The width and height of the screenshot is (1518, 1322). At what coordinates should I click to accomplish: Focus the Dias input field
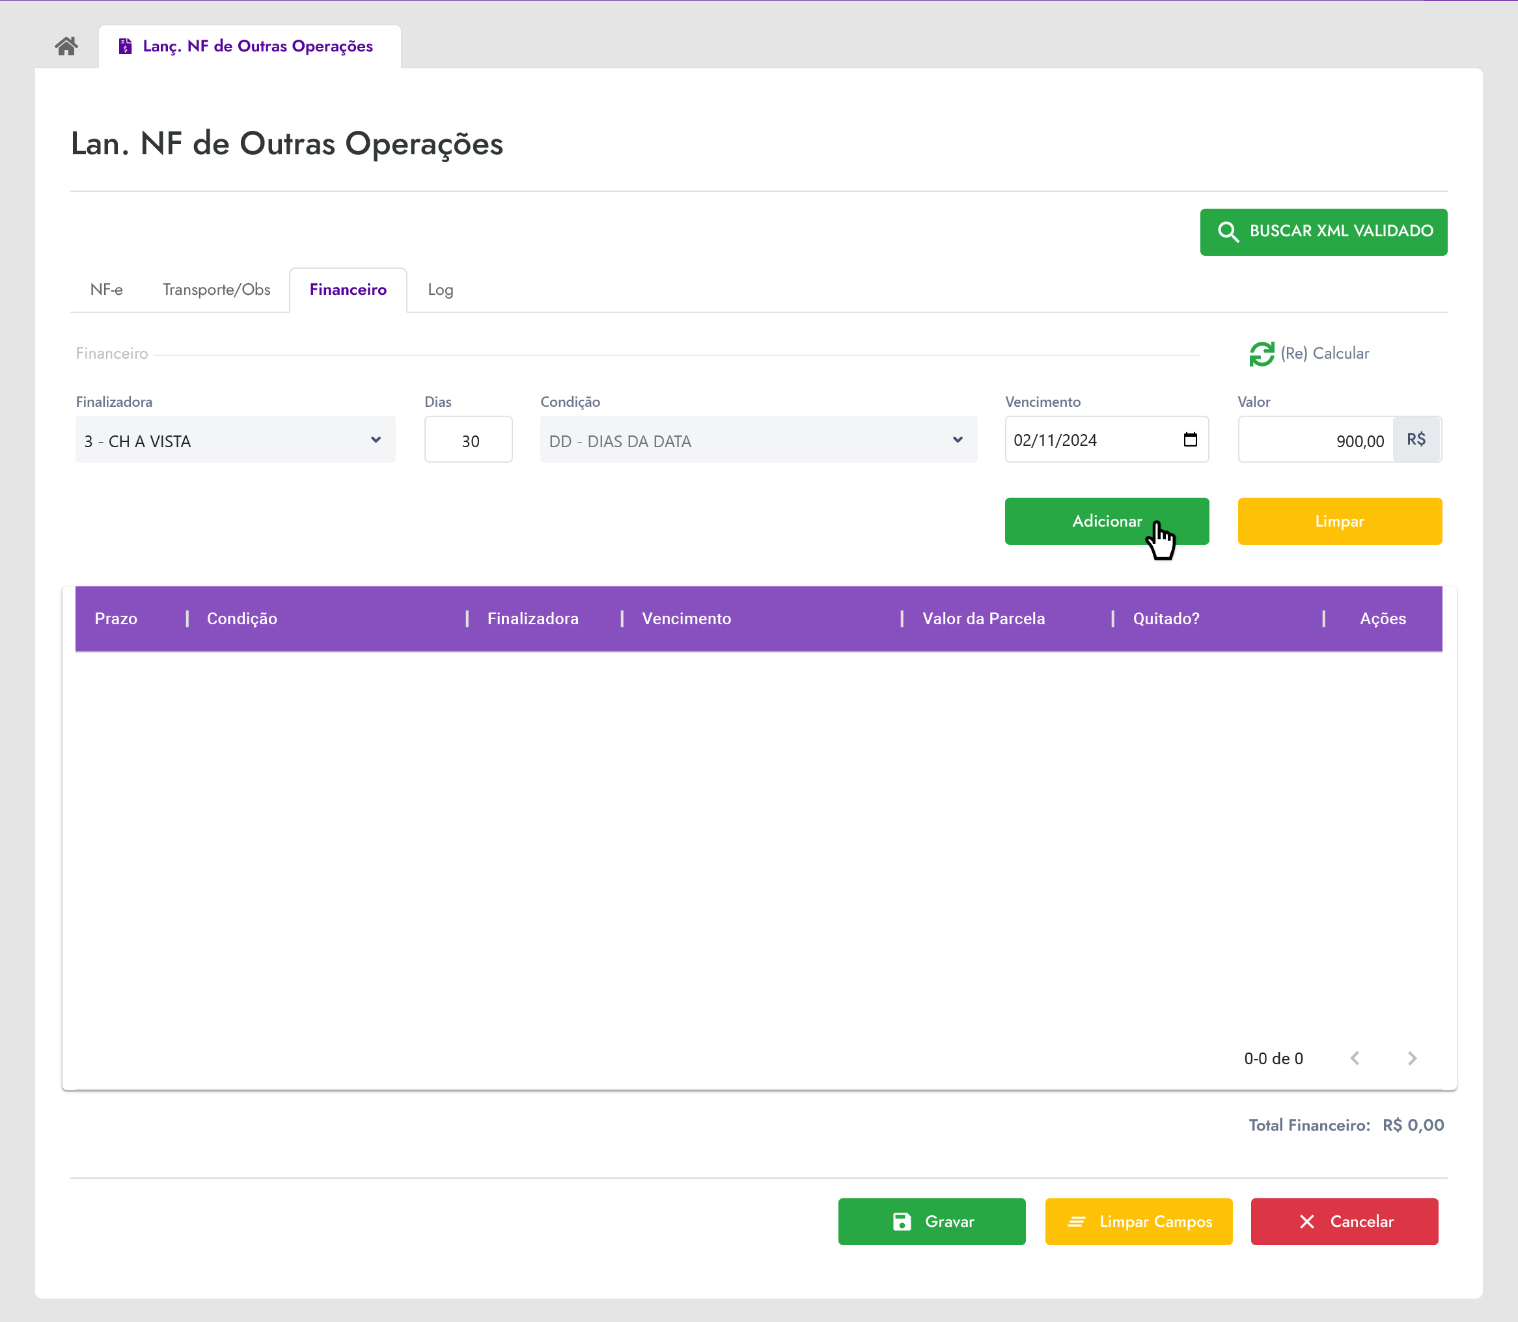(x=469, y=441)
